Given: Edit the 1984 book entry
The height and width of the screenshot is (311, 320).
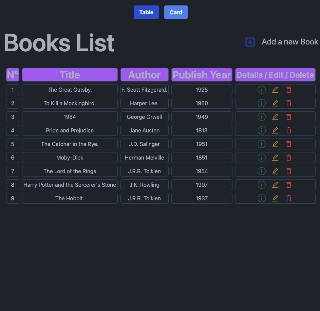Looking at the screenshot, I should click(x=275, y=117).
